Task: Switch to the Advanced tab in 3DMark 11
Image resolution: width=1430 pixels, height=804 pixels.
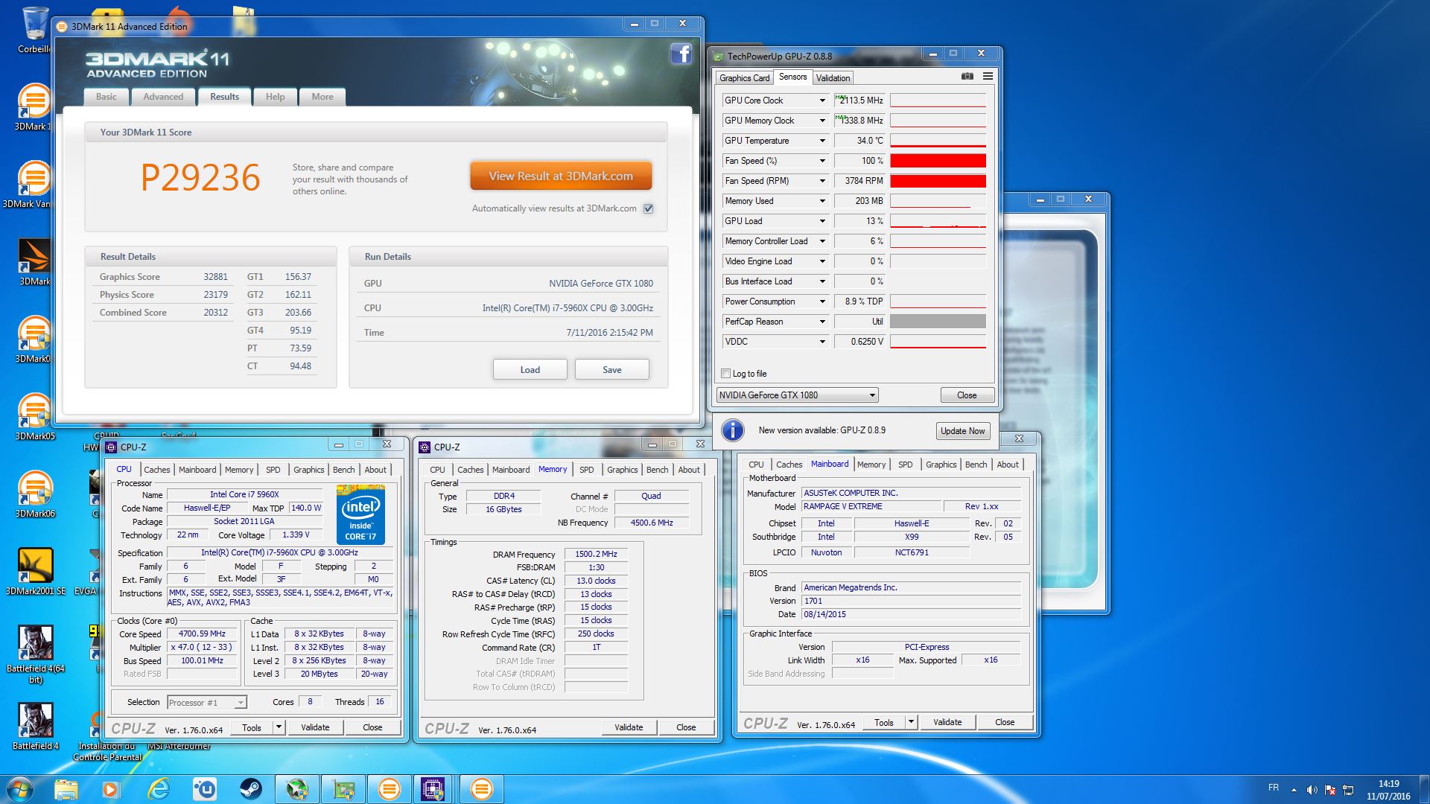Action: pos(163,97)
